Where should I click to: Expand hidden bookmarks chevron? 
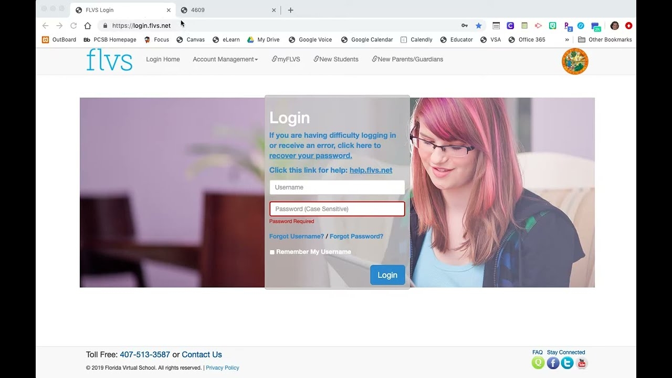pos(567,39)
